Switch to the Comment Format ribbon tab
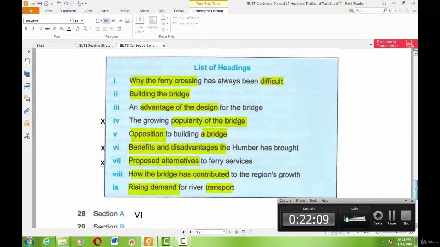This screenshot has width=440, height=247. click(208, 11)
